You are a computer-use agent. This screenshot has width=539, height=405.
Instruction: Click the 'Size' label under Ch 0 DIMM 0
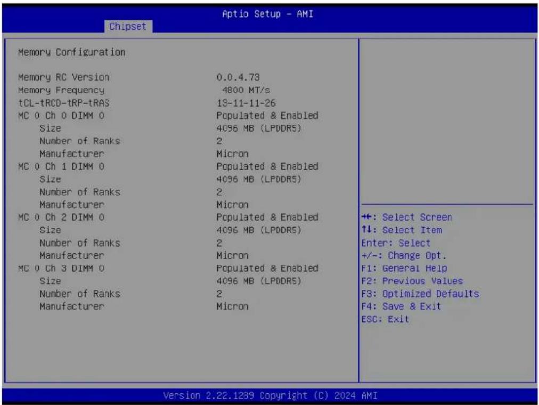pyautogui.click(x=50, y=128)
